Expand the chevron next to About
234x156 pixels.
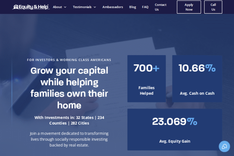[65, 7]
